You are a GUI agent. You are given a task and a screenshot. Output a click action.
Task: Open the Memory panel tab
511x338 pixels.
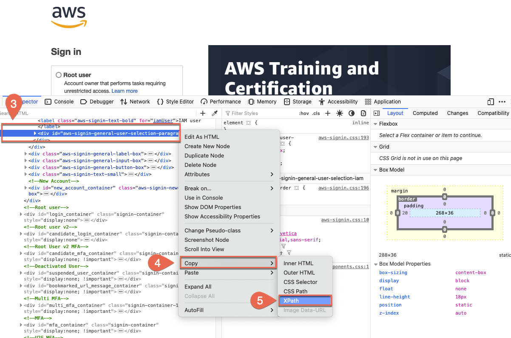click(x=262, y=102)
